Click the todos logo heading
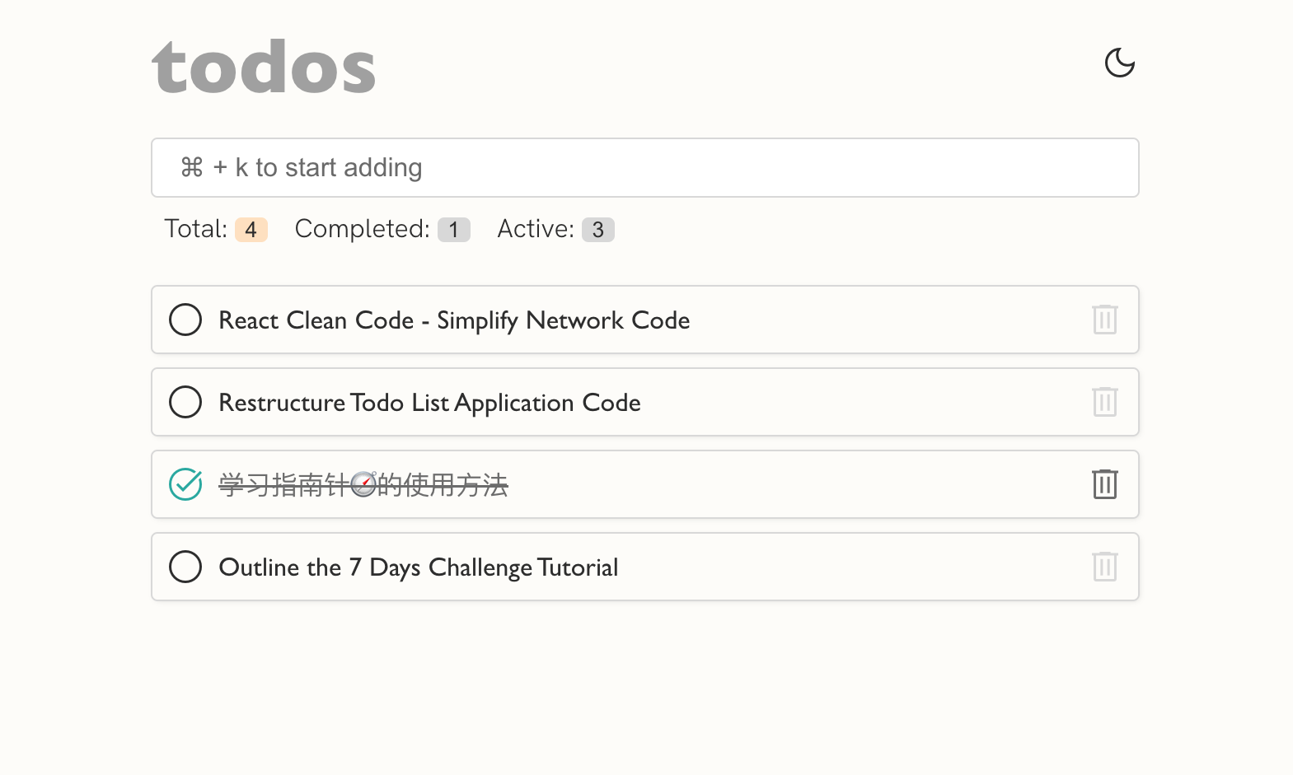 point(264,66)
